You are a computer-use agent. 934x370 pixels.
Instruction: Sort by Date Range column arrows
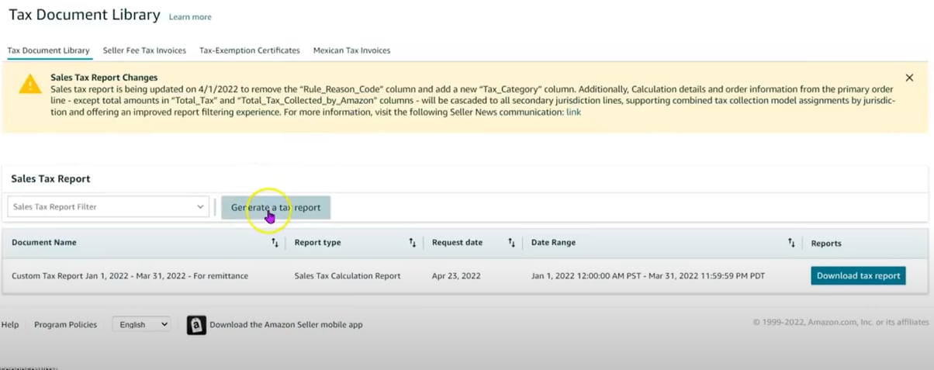pos(791,243)
